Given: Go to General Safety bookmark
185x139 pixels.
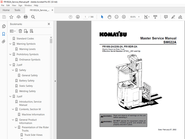Looking at the screenshot, I should pyautogui.click(x=30, y=75).
